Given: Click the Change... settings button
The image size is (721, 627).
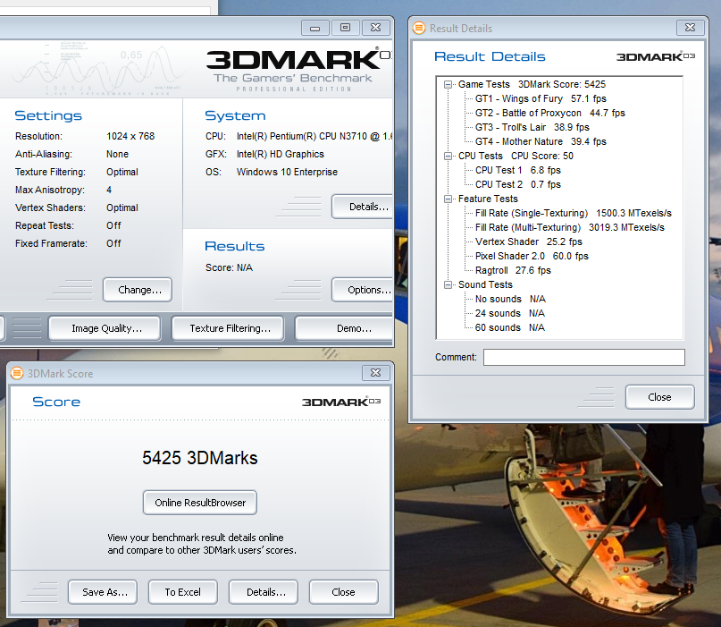Looking at the screenshot, I should pyautogui.click(x=138, y=290).
